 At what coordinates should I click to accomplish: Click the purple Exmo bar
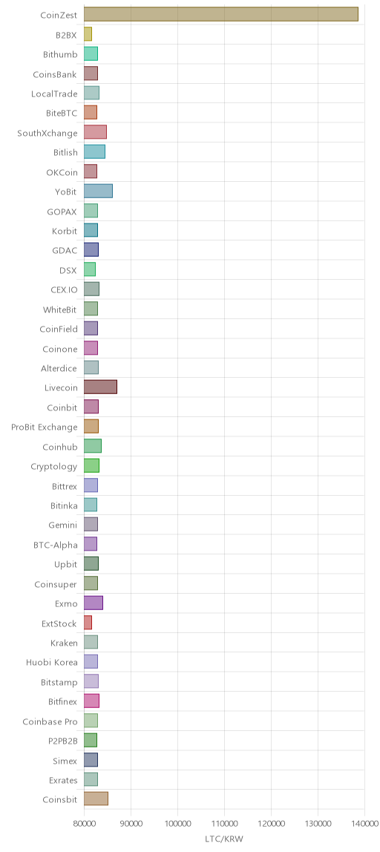[x=93, y=603]
